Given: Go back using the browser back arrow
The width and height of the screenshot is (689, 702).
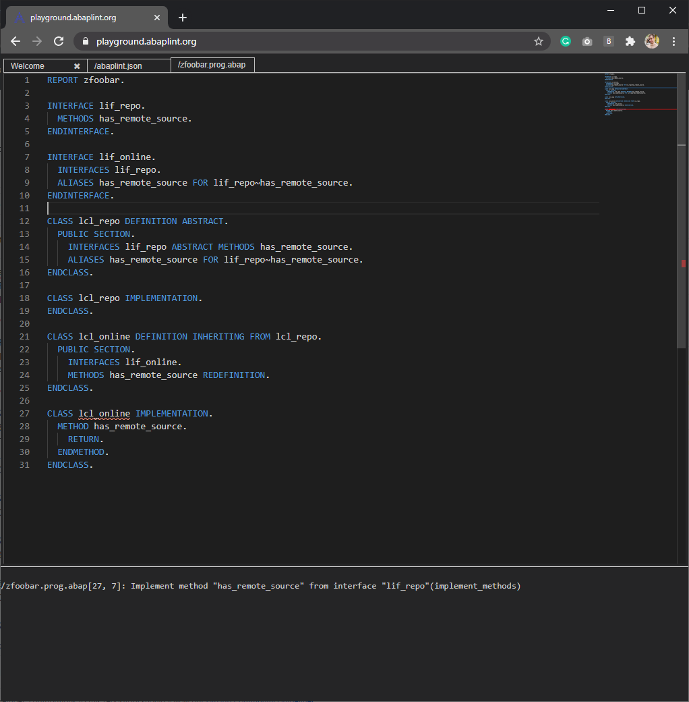Looking at the screenshot, I should point(16,41).
